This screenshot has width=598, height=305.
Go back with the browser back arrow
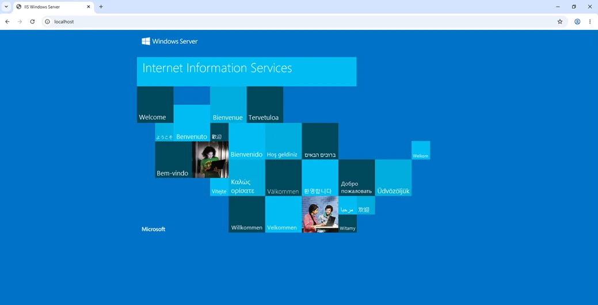(x=7, y=22)
